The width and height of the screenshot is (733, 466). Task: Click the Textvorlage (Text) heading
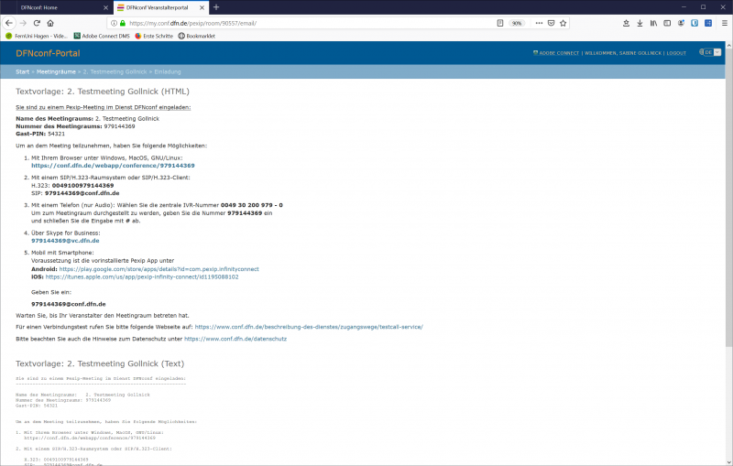[x=100, y=363]
